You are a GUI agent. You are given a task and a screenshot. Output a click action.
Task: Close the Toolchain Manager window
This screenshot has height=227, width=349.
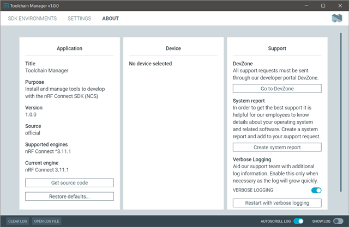click(340, 5)
